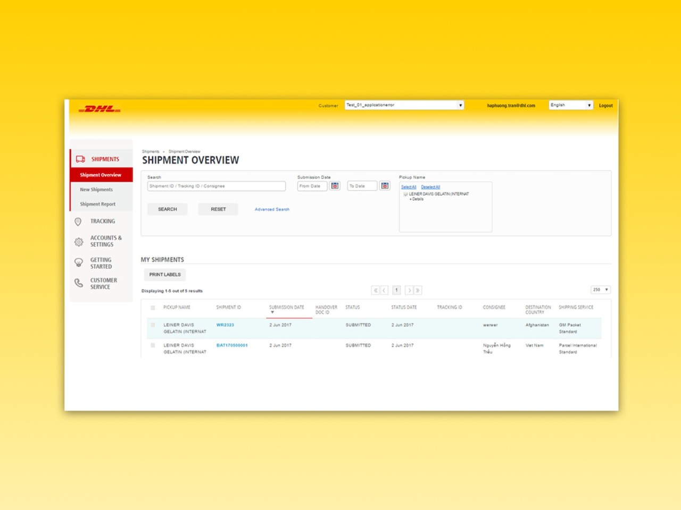Open the Accounts & Settings menu item
The height and width of the screenshot is (510, 681).
tap(106, 241)
